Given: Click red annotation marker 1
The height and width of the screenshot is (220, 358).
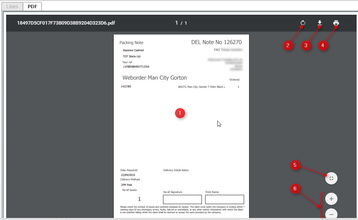Looking at the screenshot, I should tap(180, 113).
